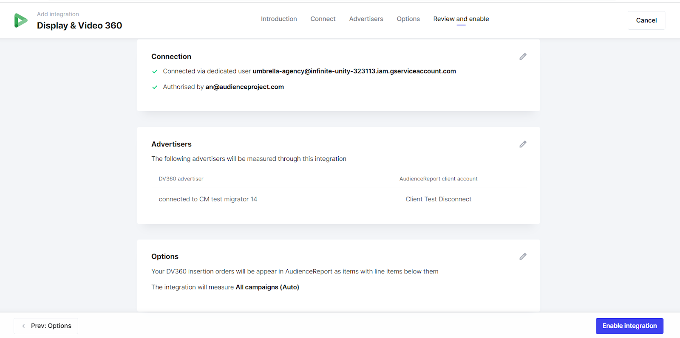Click the checkmark beside dedicated user connection

pyautogui.click(x=155, y=71)
